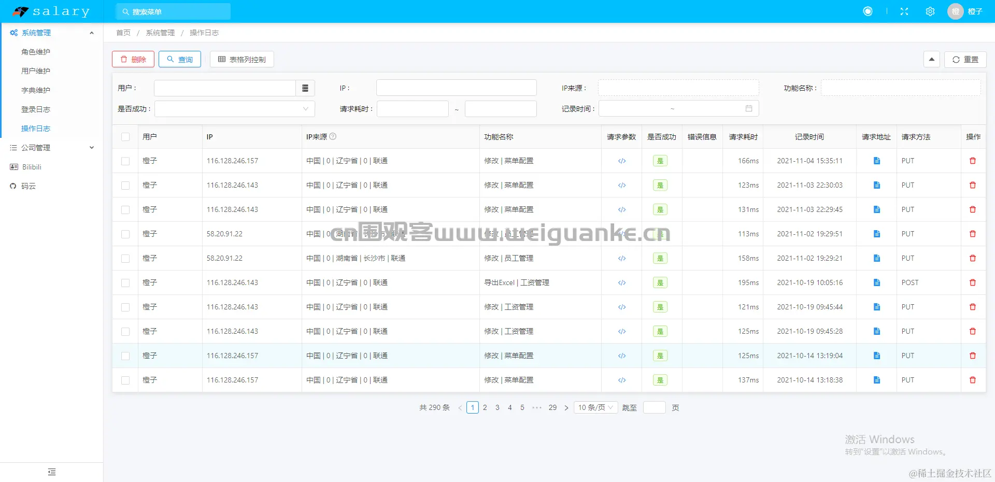Collapse the search filter panel arrow

coord(932,59)
